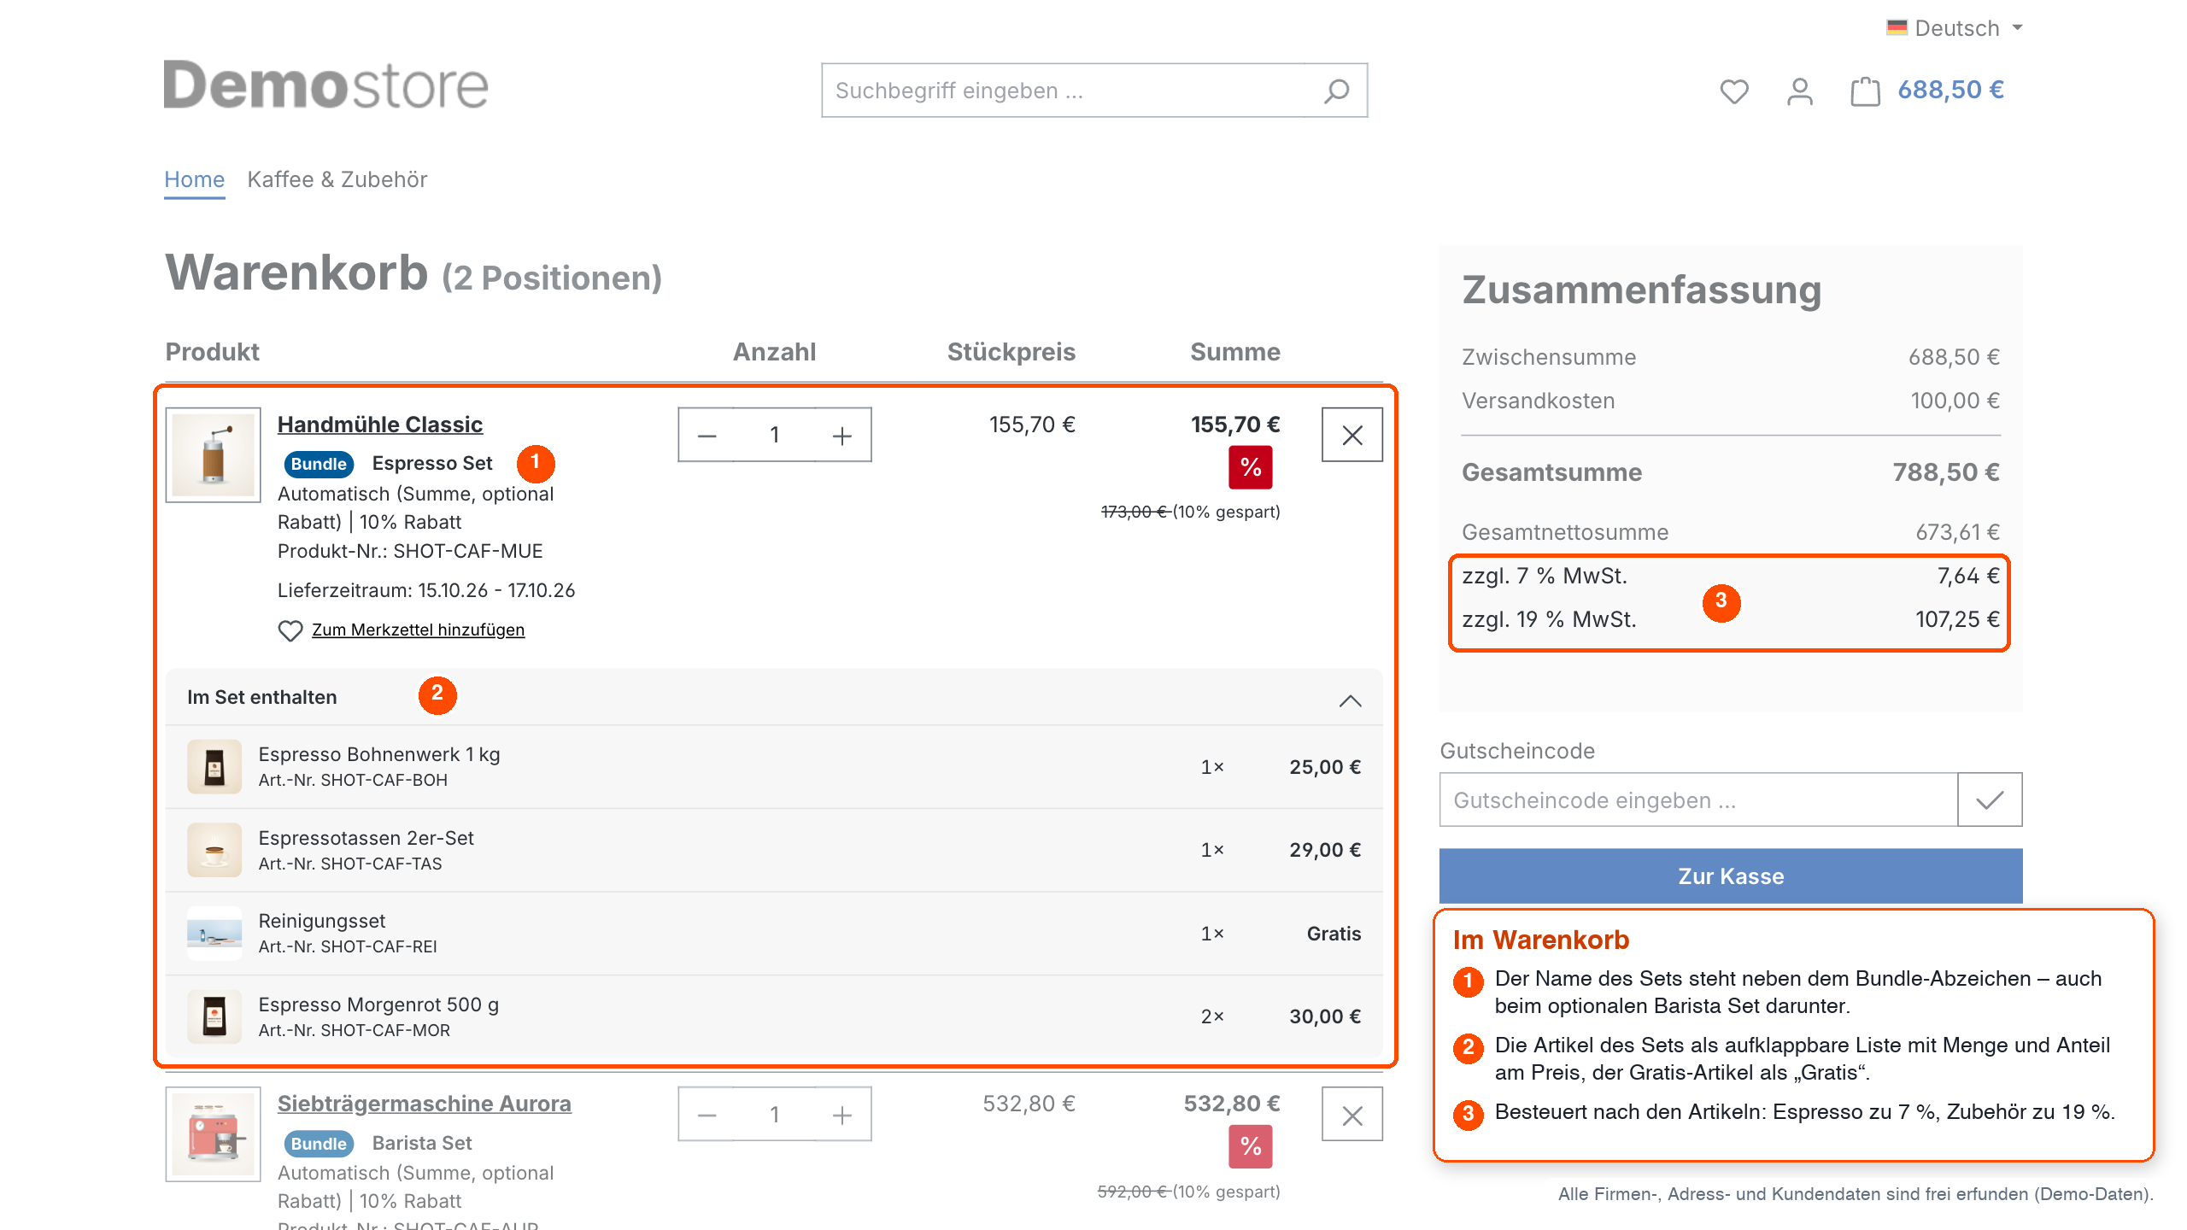Decrease quantity of Handmühle Classic
The width and height of the screenshot is (2187, 1230).
point(707,436)
